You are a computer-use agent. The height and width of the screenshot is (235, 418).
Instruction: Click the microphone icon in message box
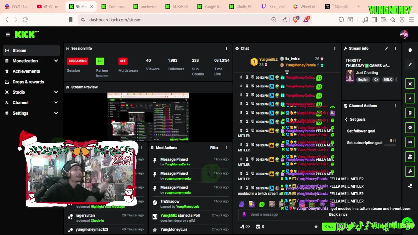244,214
